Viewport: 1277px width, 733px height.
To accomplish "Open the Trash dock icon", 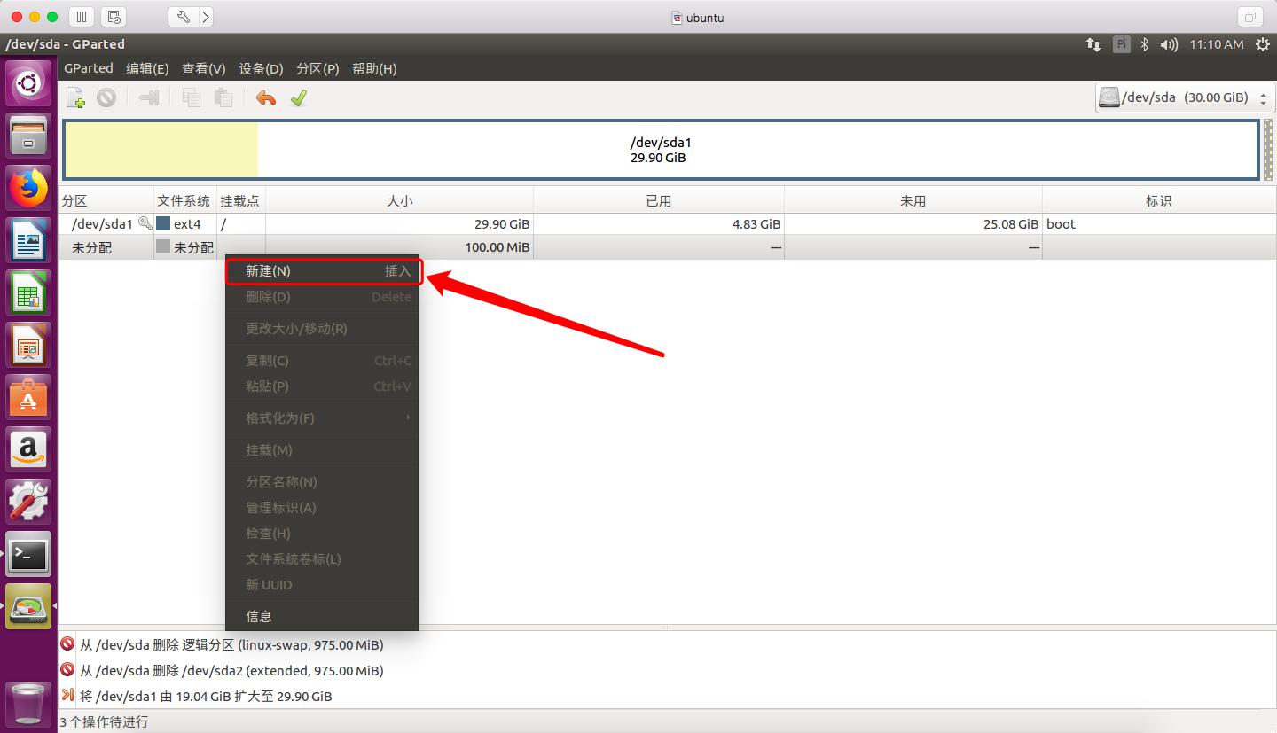I will (x=29, y=703).
